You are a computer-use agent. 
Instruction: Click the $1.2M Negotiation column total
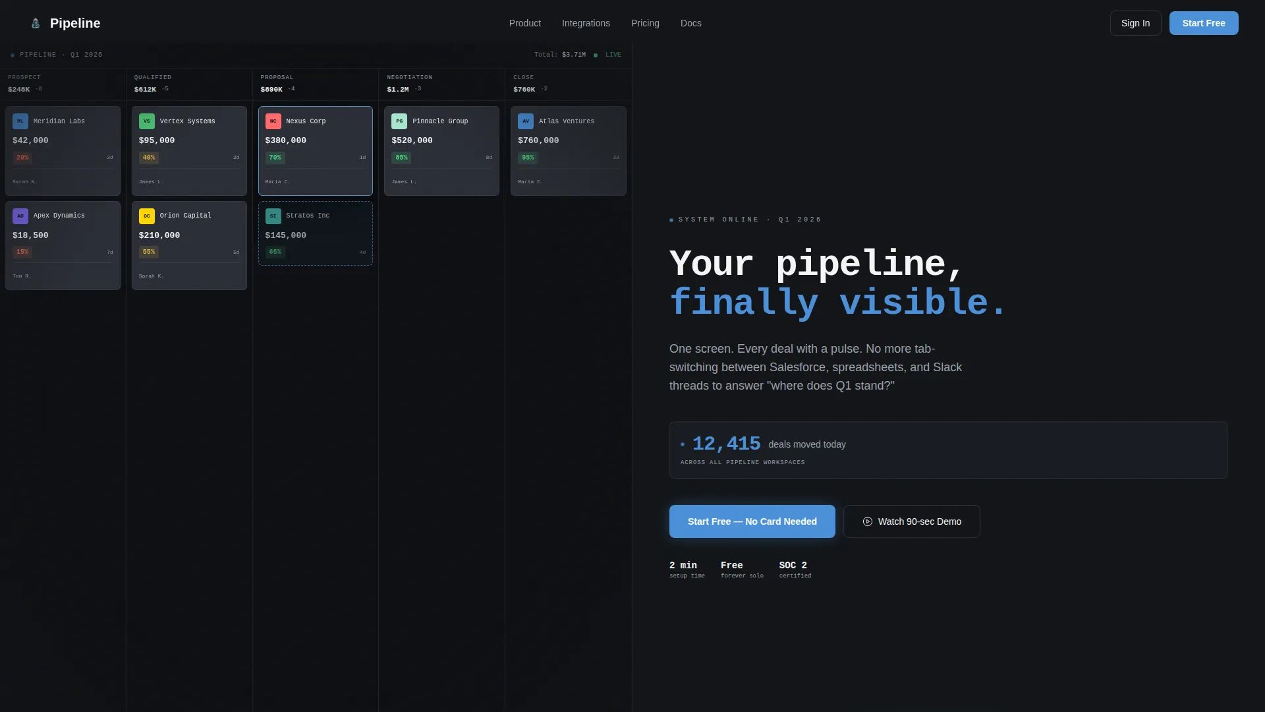click(398, 90)
